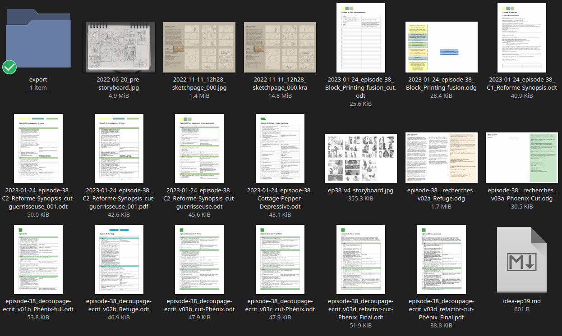Select the 2022-06-20_pre-storyboard.jpg thumbnail
Image resolution: width=562 pixels, height=336 pixels.
119,47
